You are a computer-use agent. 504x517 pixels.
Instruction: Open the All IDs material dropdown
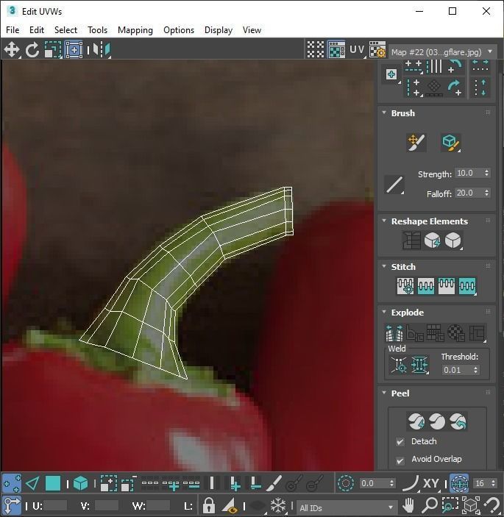[x=346, y=507]
